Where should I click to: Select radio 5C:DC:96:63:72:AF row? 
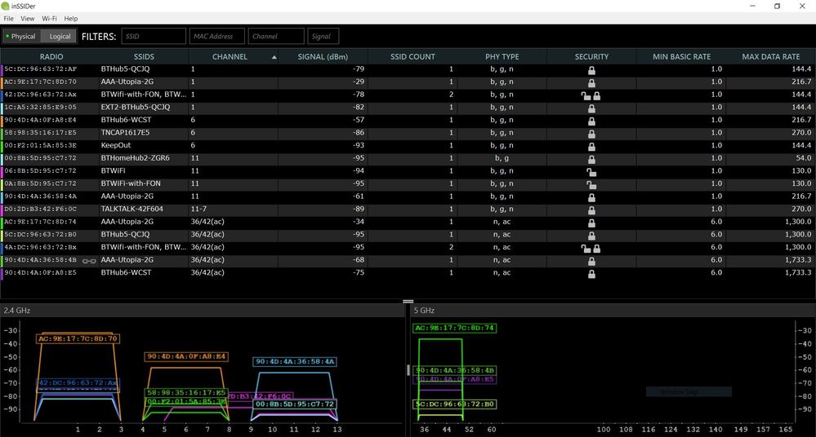(408, 69)
